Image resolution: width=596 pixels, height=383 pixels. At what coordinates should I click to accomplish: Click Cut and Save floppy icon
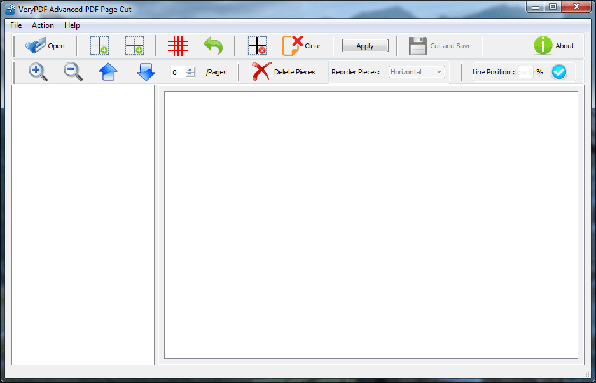[x=418, y=46]
